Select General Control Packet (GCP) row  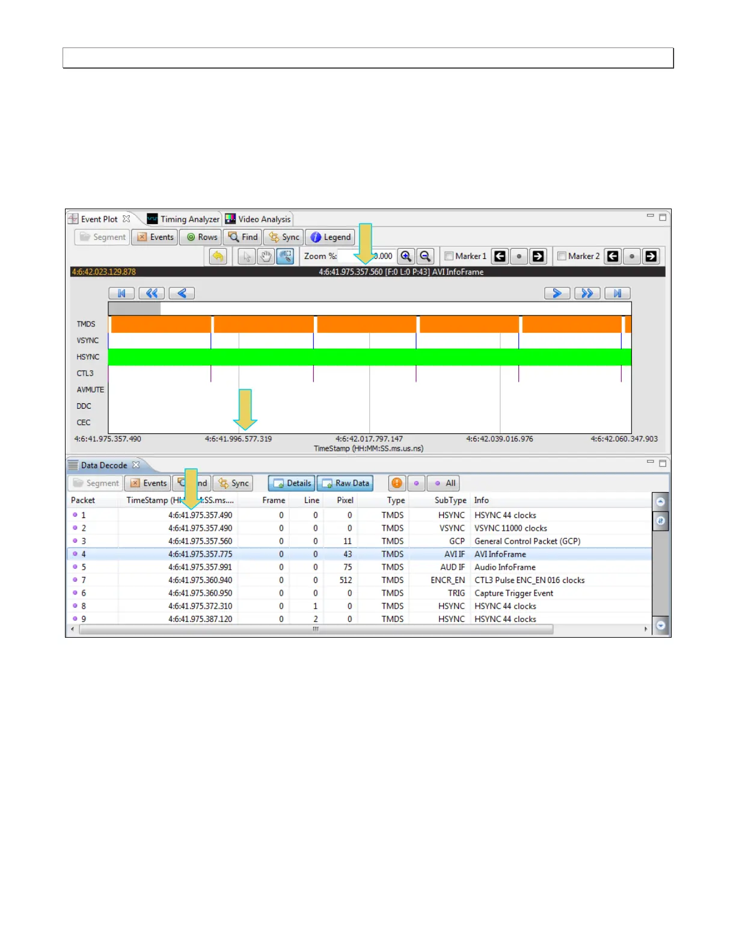coord(360,542)
